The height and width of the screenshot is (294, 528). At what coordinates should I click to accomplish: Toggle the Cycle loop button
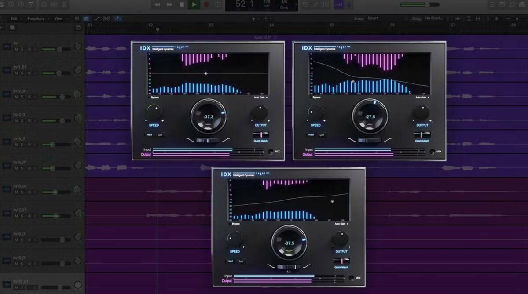217,5
